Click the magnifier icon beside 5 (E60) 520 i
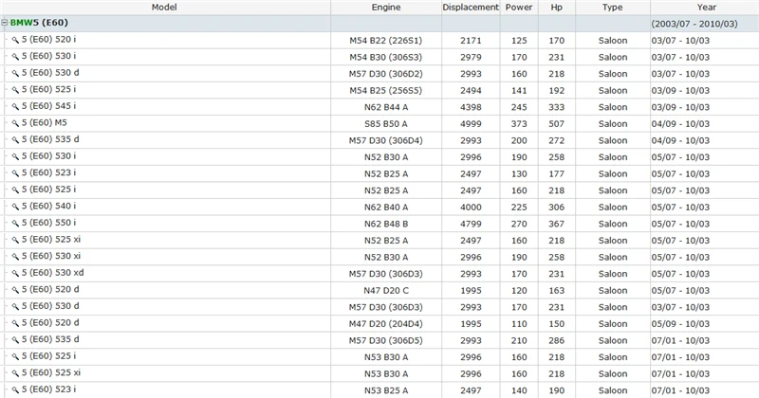This screenshot has height=398, width=759. coord(15,40)
